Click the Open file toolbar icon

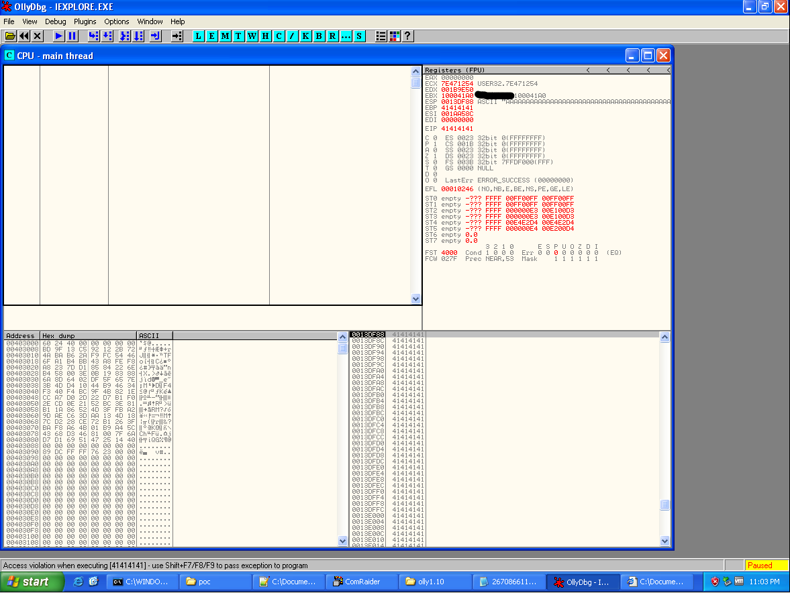[10, 36]
